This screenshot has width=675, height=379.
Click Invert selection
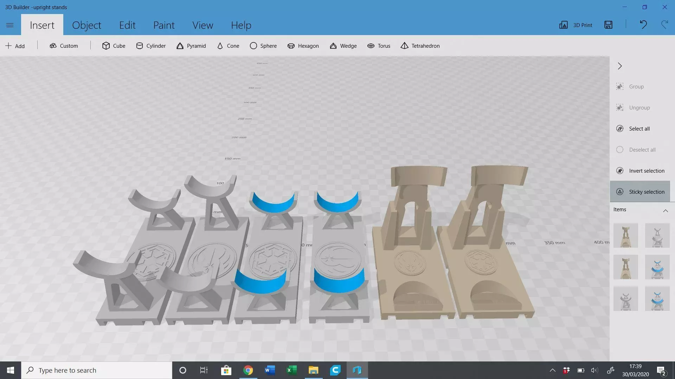pyautogui.click(x=640, y=171)
